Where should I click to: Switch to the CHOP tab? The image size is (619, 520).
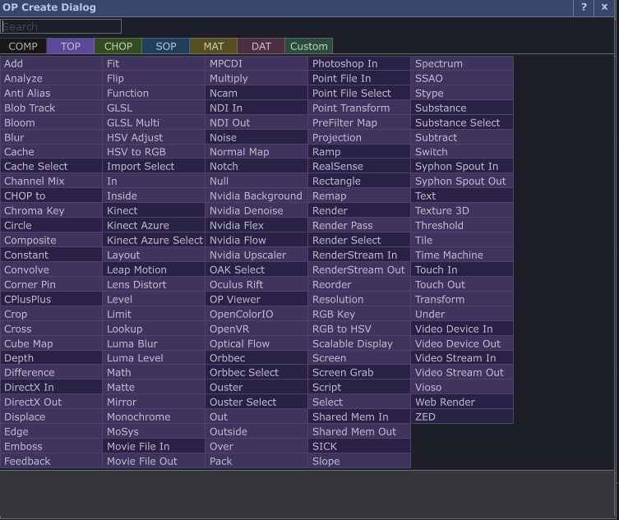118,46
